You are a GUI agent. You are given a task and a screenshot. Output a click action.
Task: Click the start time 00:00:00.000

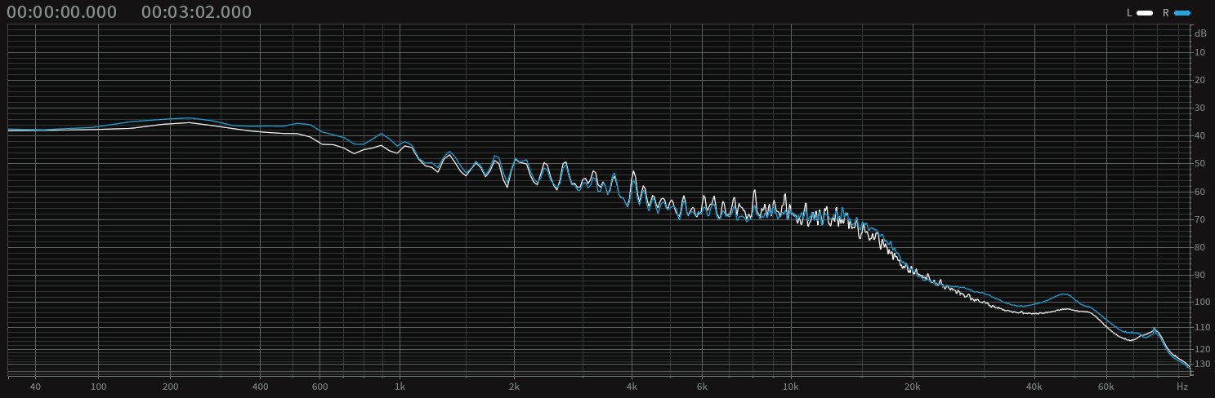(x=62, y=12)
